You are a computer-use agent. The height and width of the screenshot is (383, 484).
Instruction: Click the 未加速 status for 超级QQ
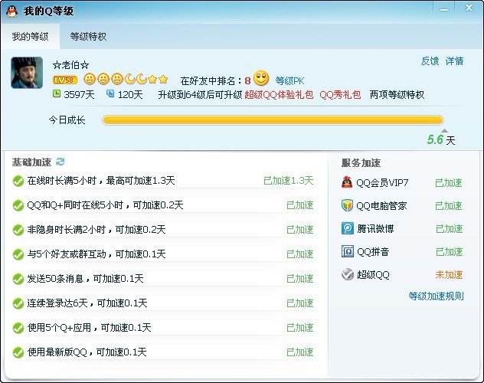[449, 275]
